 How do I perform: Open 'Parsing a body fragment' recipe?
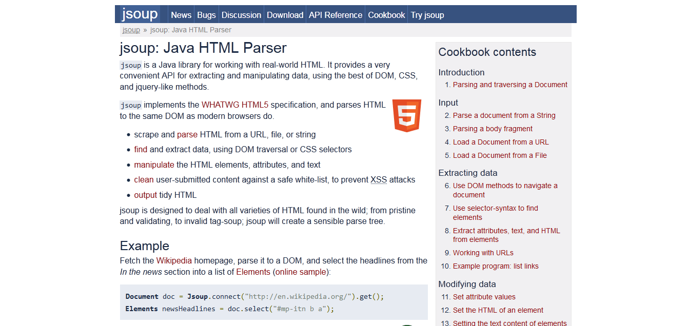[493, 129]
